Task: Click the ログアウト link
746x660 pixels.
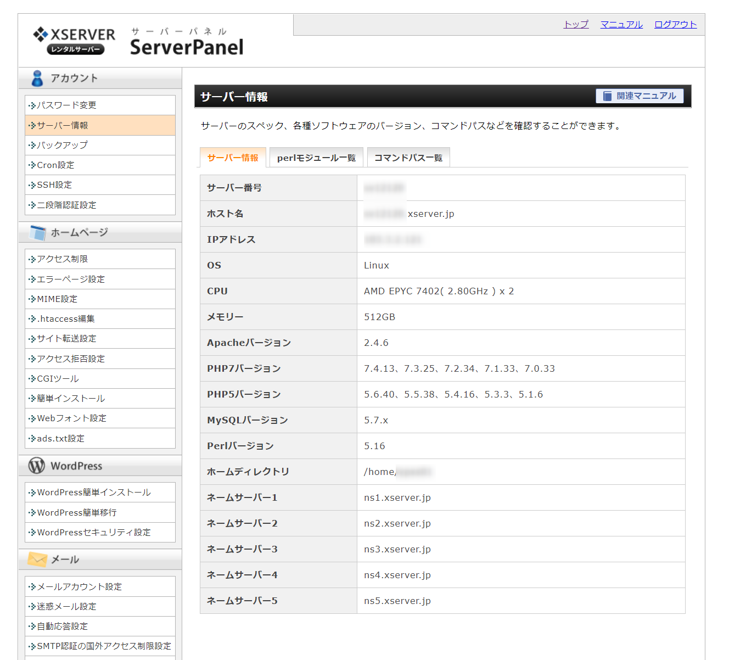Action: click(676, 24)
